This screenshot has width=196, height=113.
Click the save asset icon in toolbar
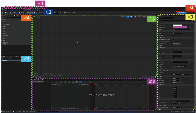coord(3,13)
